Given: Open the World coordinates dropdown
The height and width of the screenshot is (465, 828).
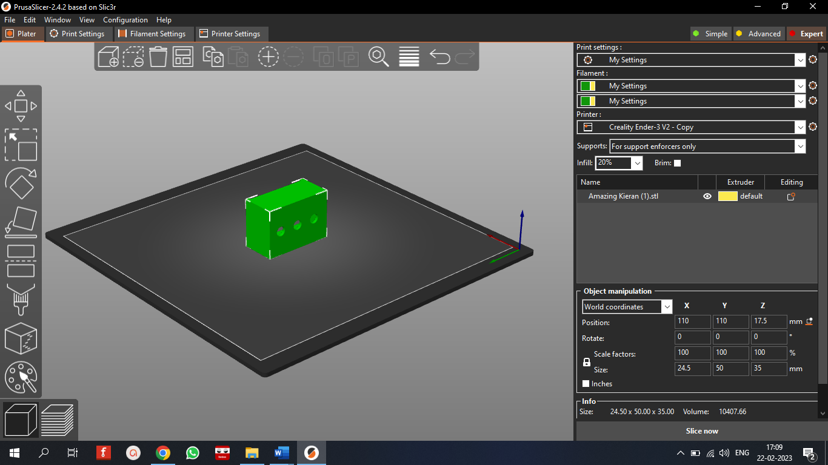Looking at the screenshot, I should [x=667, y=307].
